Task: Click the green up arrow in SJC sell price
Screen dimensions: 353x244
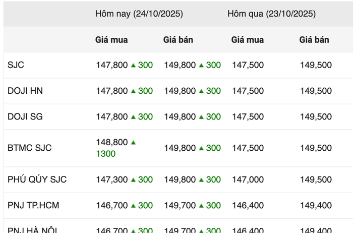Action: tap(201, 65)
